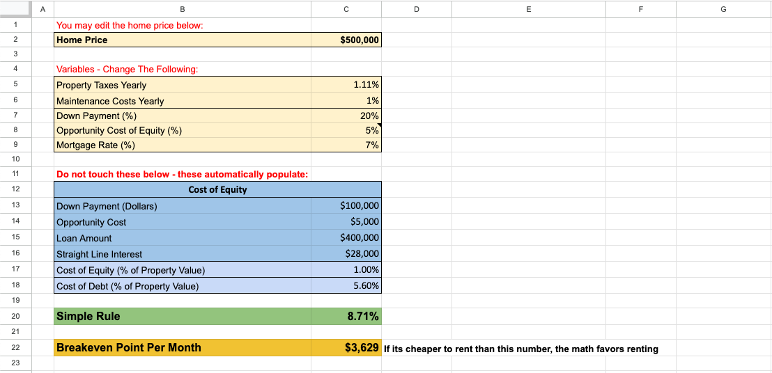Click the Property Taxes Yearly 1.11% cell
The image size is (772, 373).
pos(346,85)
